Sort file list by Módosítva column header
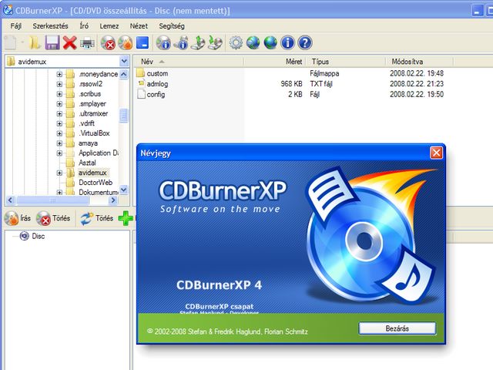 [419, 62]
